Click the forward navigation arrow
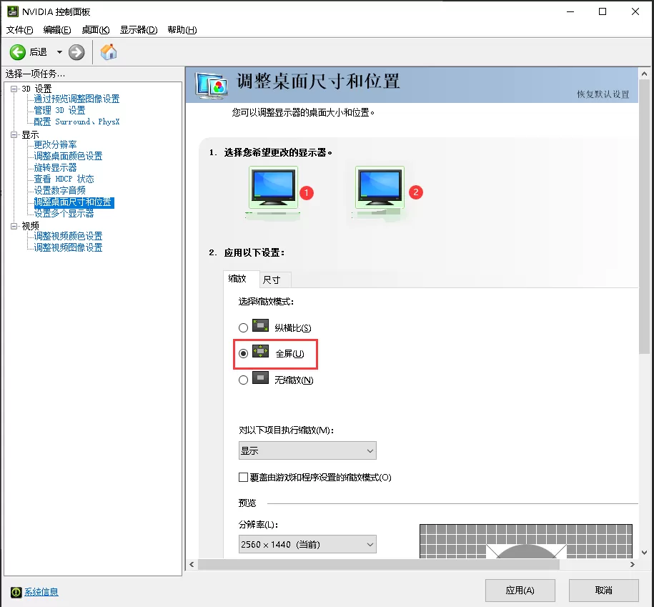The height and width of the screenshot is (607, 654). click(76, 51)
